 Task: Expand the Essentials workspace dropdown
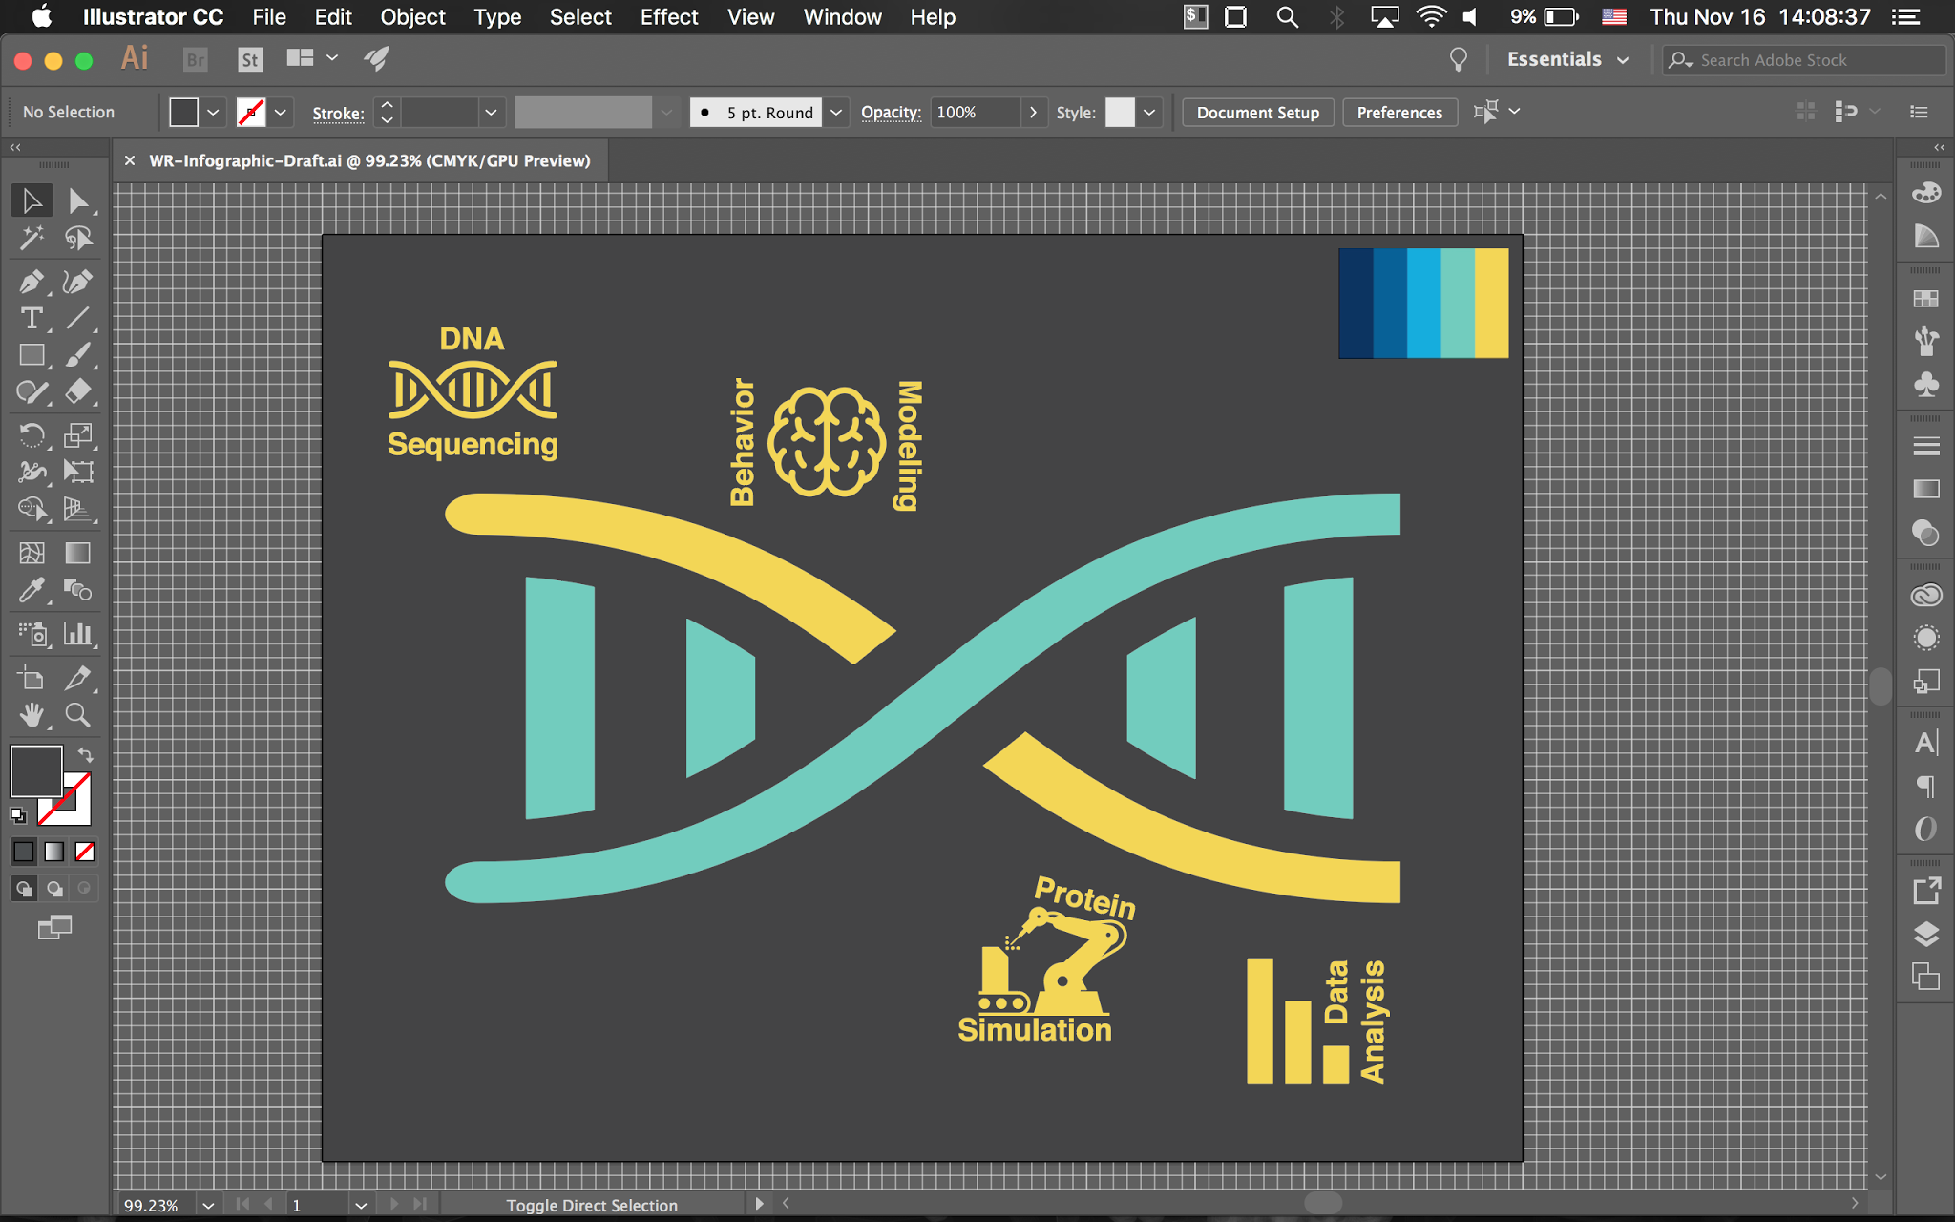click(x=1623, y=59)
